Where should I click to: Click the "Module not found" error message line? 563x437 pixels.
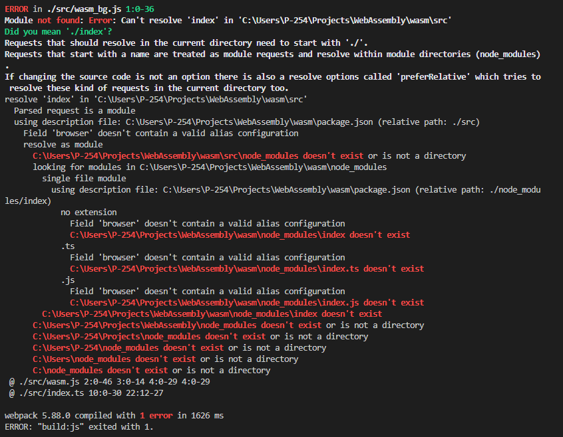click(x=228, y=21)
